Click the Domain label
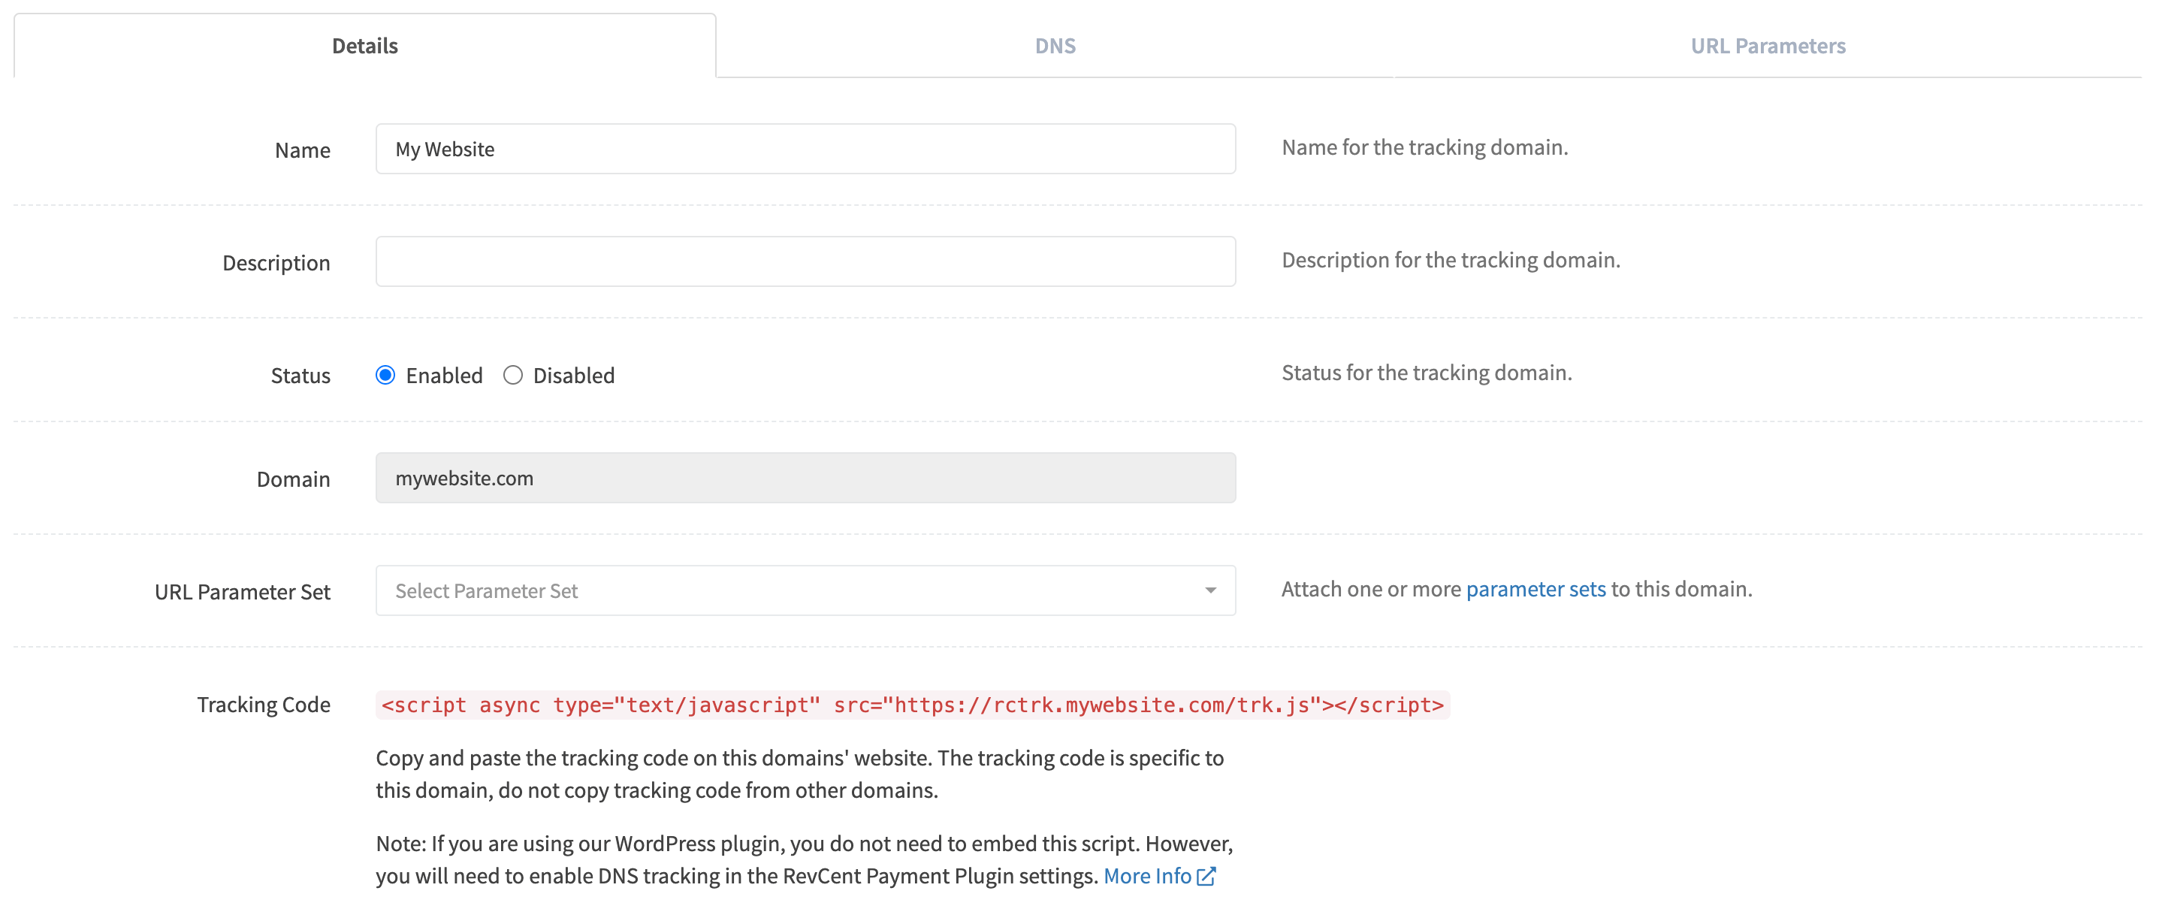This screenshot has width=2159, height=924. 293,479
